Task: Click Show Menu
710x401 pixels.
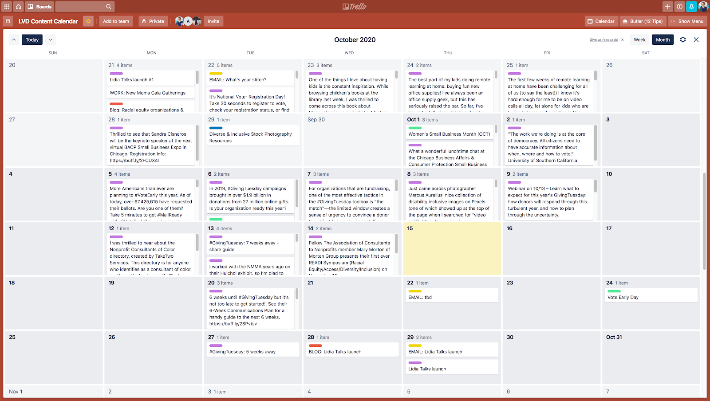Action: point(687,21)
